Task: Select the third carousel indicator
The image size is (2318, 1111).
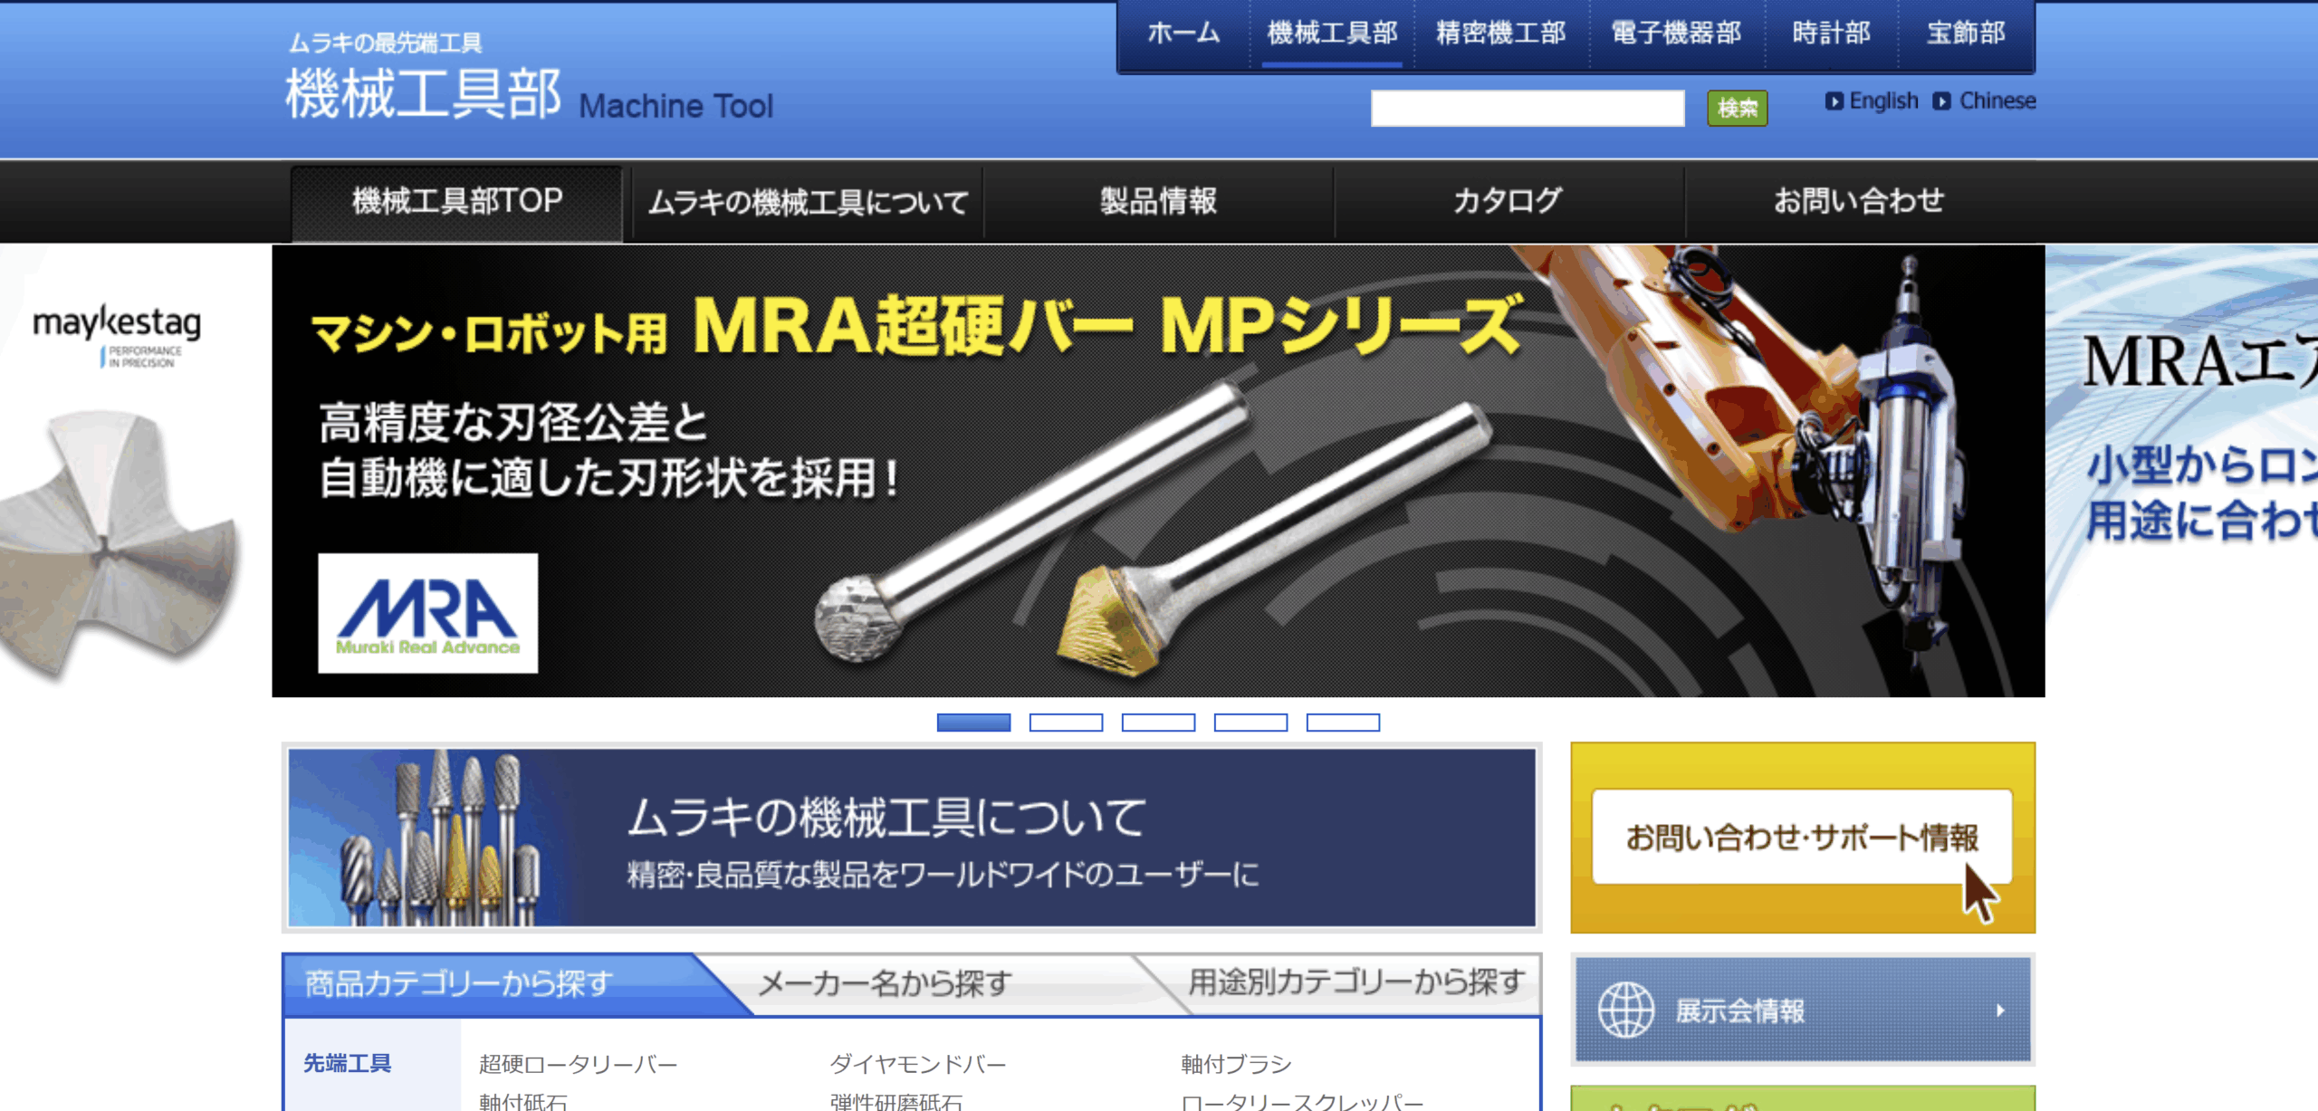Action: [1159, 723]
